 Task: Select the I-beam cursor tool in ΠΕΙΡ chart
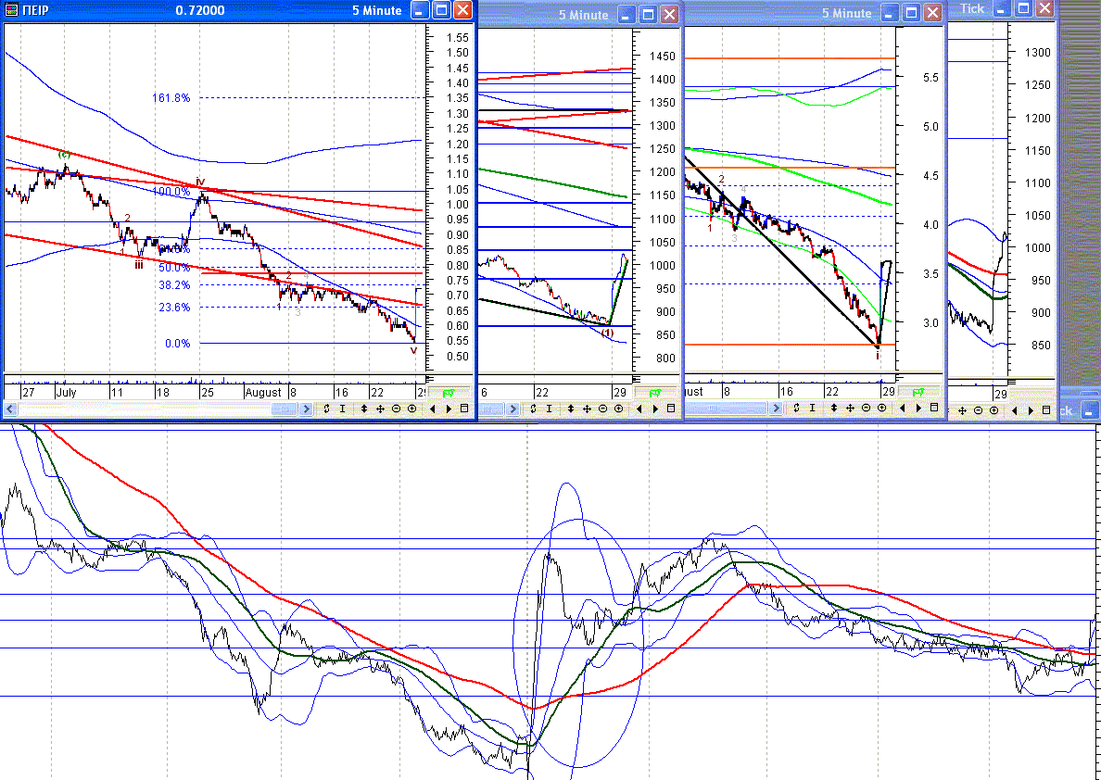(x=343, y=409)
